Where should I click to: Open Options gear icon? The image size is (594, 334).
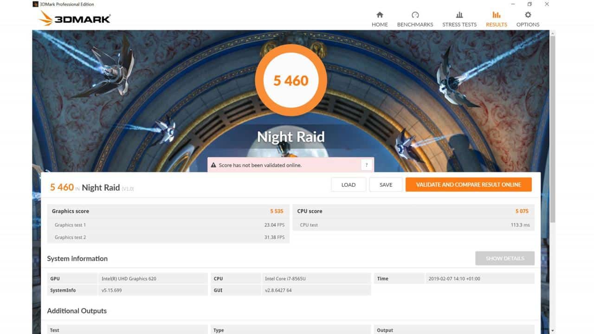[528, 15]
